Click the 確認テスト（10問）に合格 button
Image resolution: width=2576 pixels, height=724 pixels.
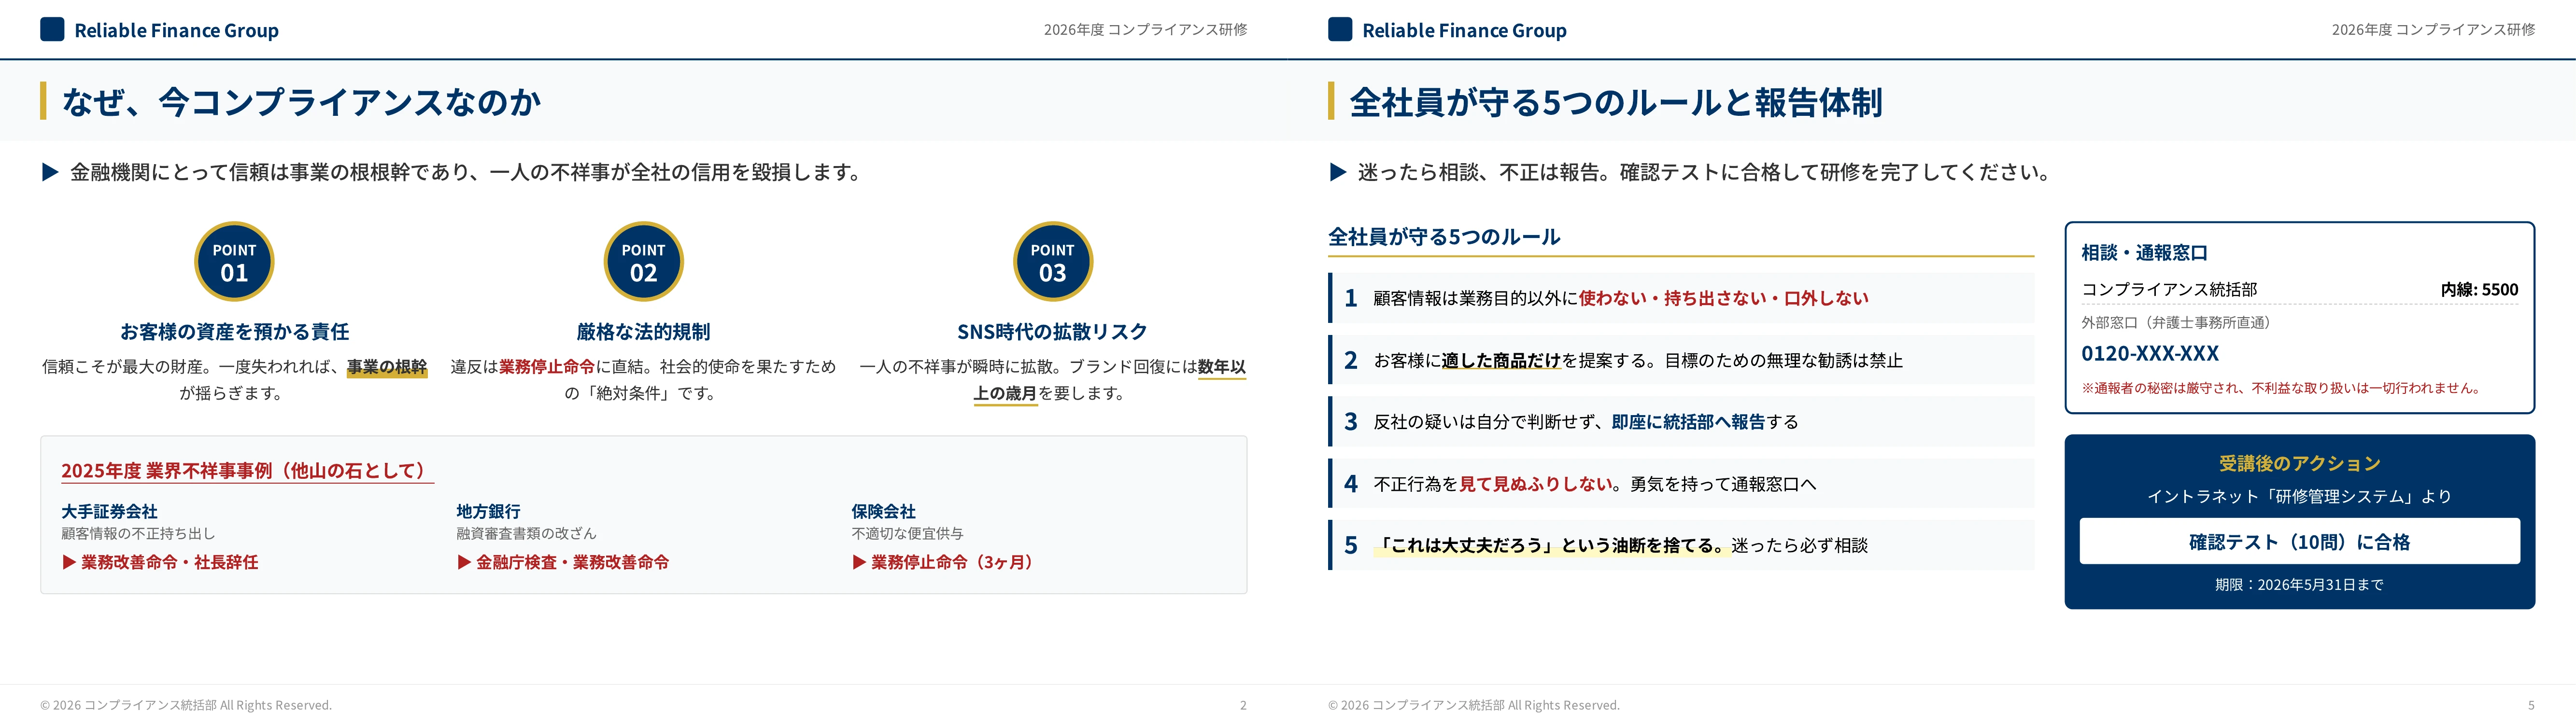[x=2299, y=541]
